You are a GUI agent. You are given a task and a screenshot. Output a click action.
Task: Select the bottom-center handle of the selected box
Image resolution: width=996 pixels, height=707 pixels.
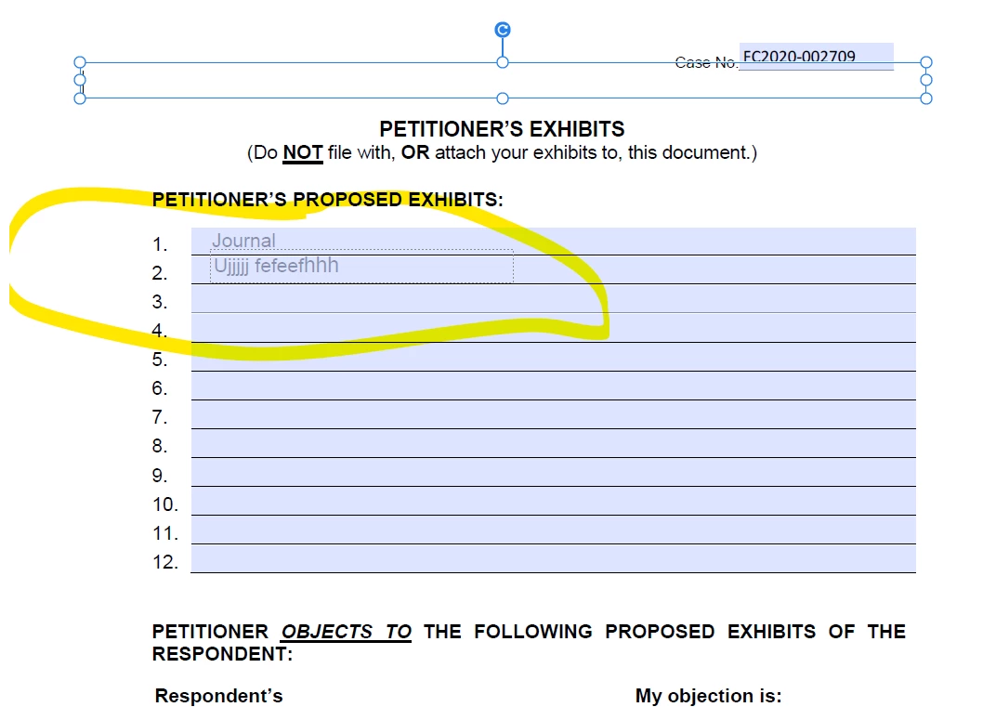(503, 98)
